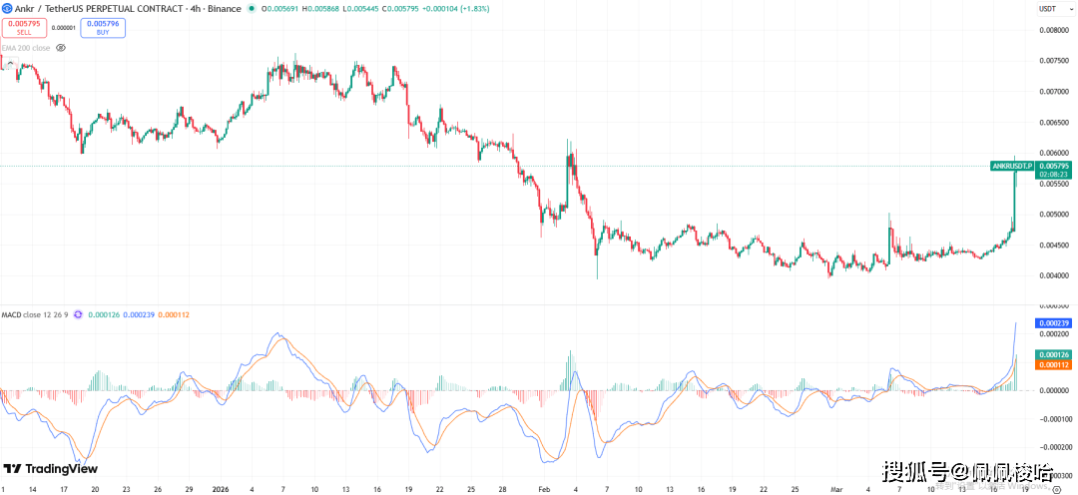1078x495 pixels.
Task: Click the Ankr symbol logo icon
Action: pos(7,9)
